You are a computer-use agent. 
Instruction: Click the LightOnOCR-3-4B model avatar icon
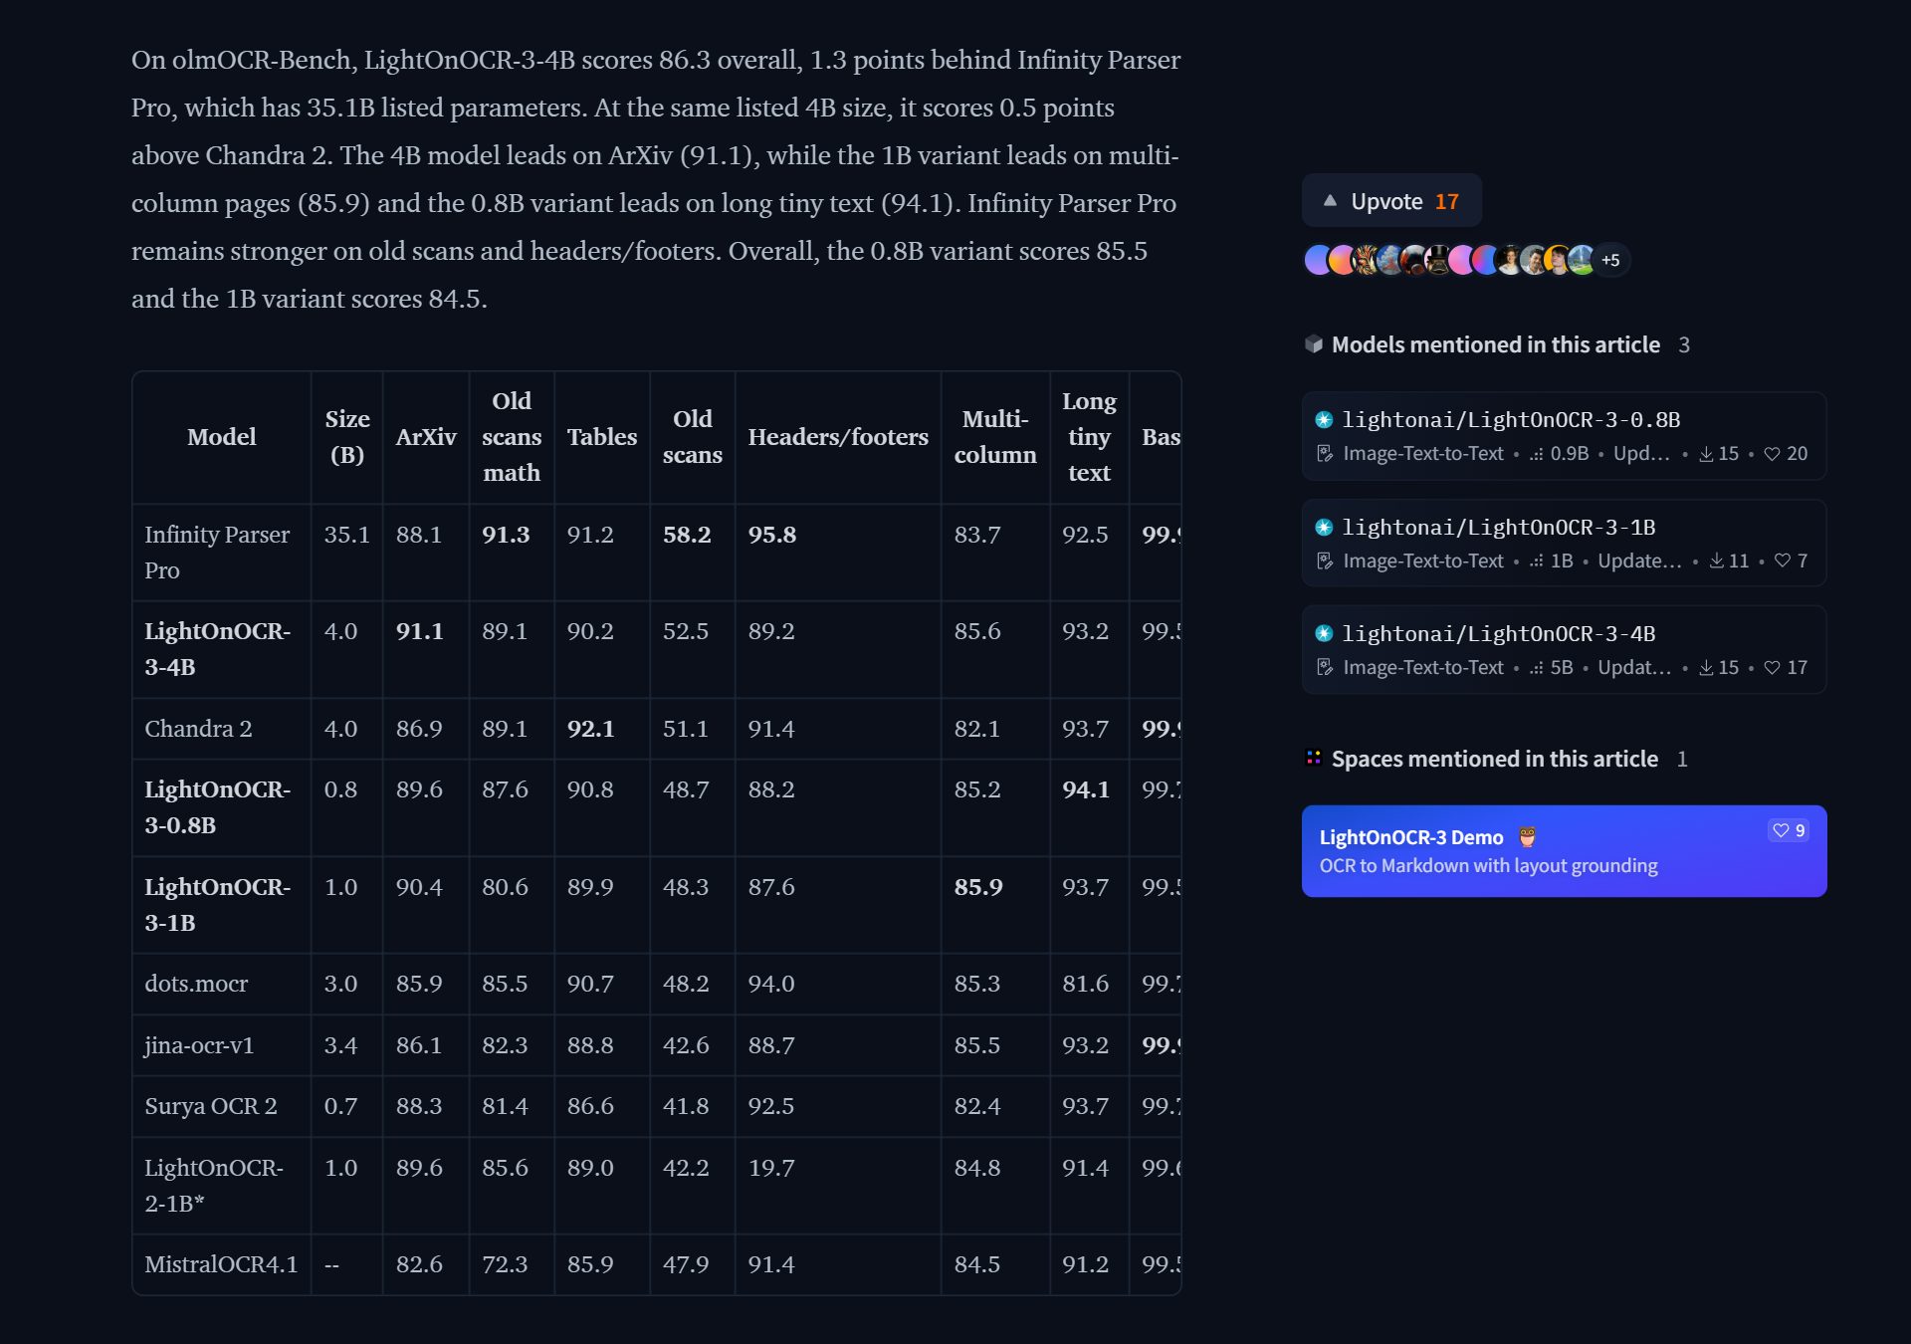1324,634
